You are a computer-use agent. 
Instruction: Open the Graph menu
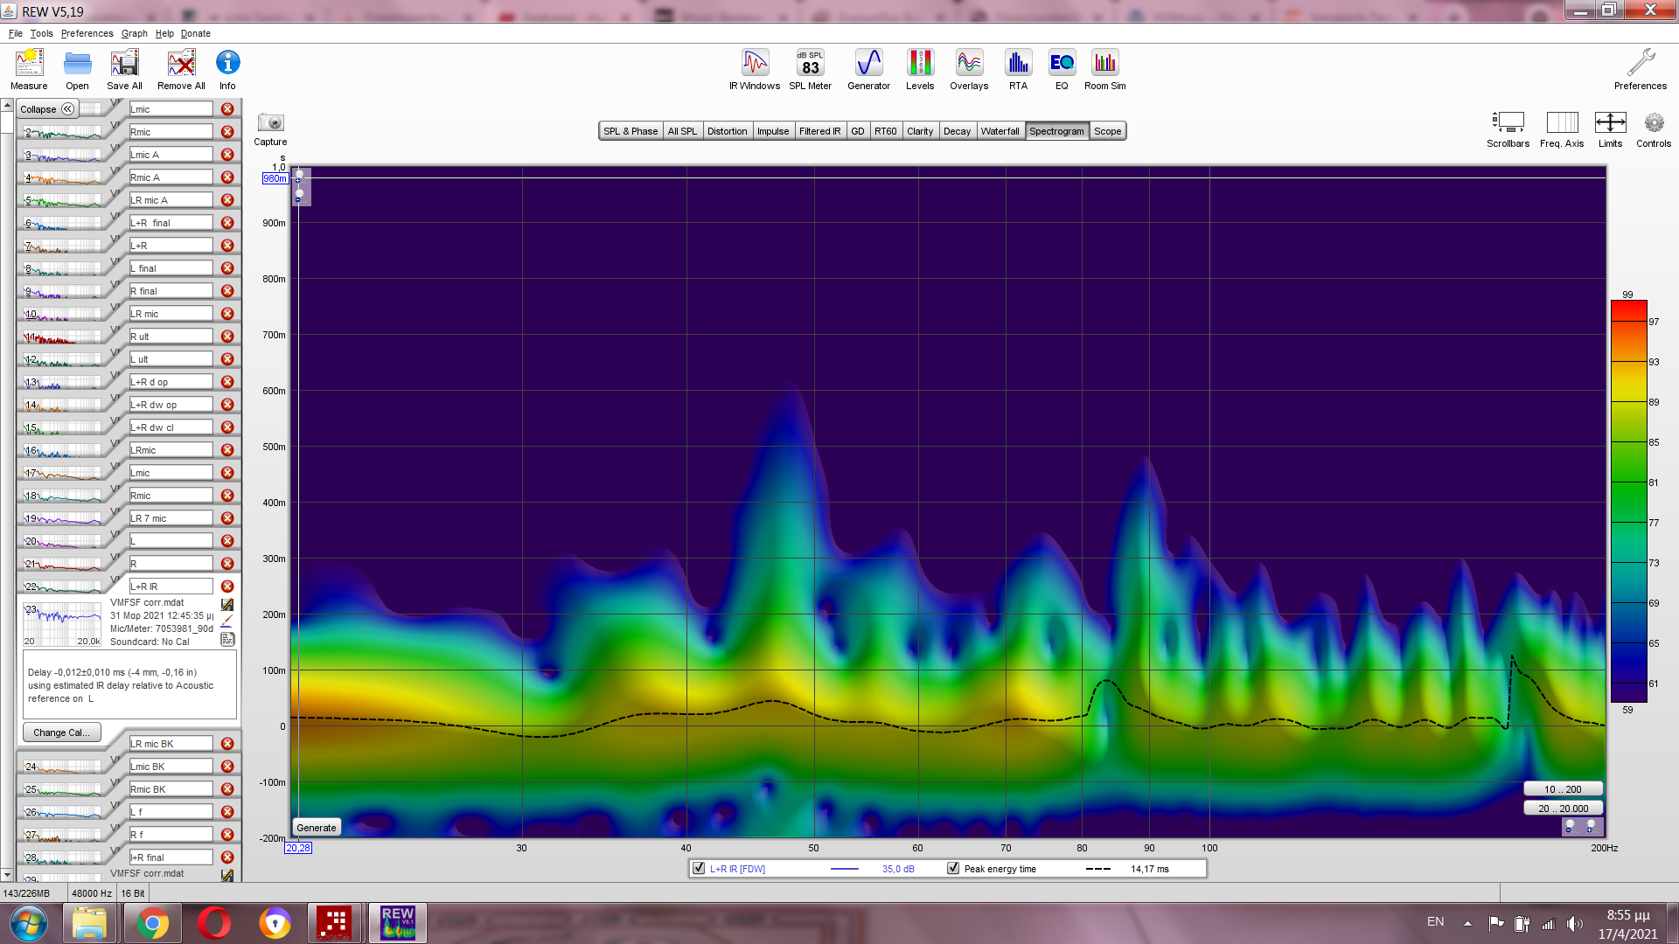point(134,33)
